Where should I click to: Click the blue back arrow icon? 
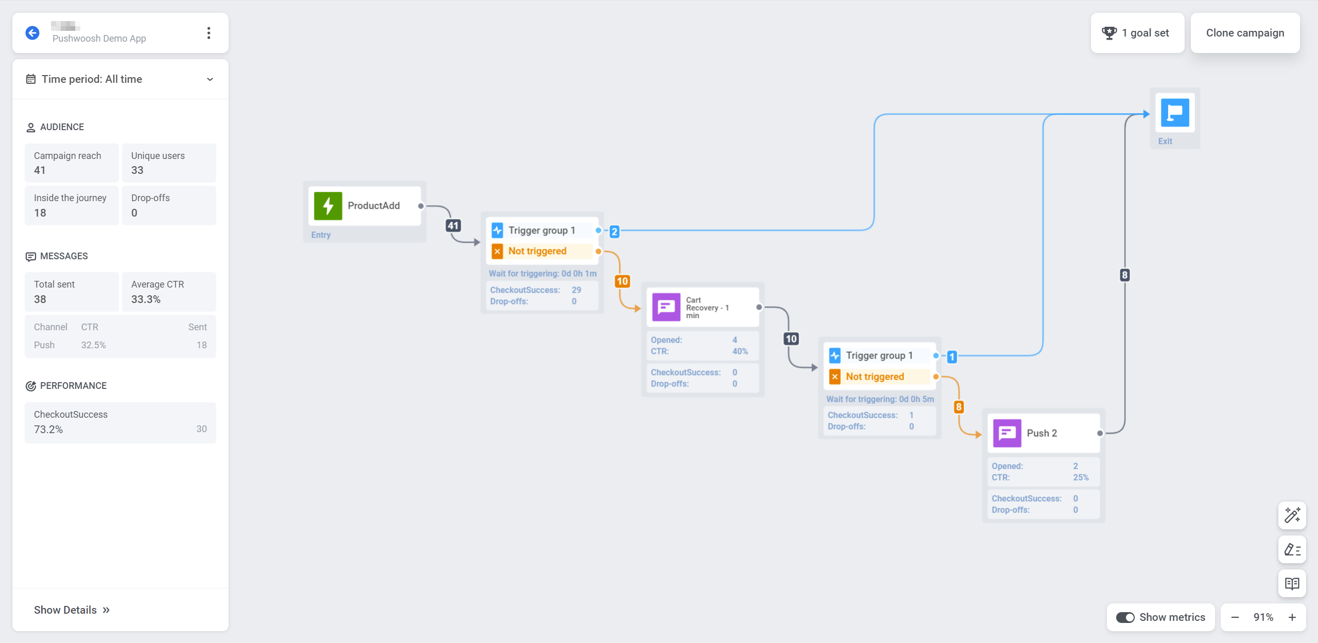point(32,33)
